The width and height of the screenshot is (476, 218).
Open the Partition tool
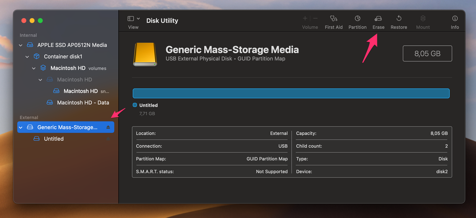[357, 19]
